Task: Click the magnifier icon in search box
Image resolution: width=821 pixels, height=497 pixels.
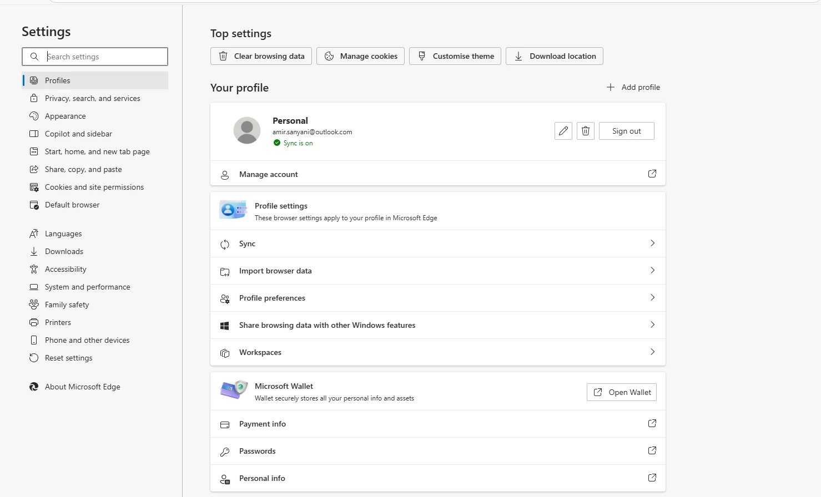Action: click(x=34, y=57)
